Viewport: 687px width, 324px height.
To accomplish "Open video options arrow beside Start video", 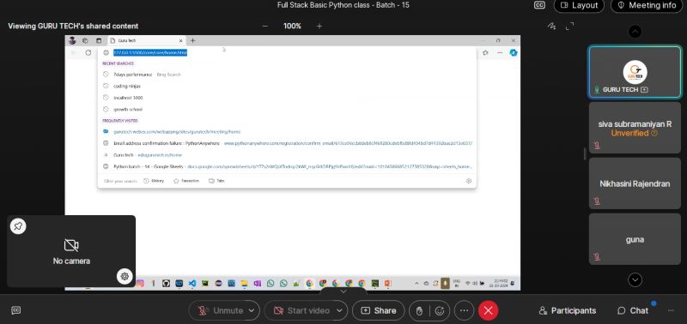I will point(339,310).
